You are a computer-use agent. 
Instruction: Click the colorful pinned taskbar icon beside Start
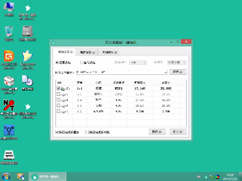click(21, 177)
